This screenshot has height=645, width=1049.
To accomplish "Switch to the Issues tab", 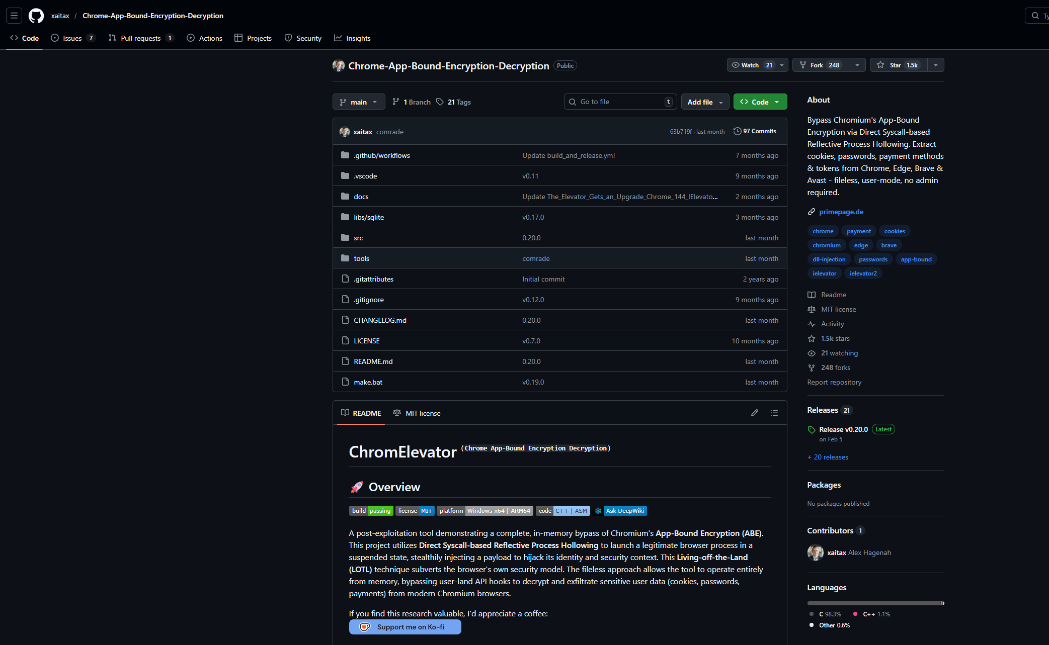I will 72,38.
